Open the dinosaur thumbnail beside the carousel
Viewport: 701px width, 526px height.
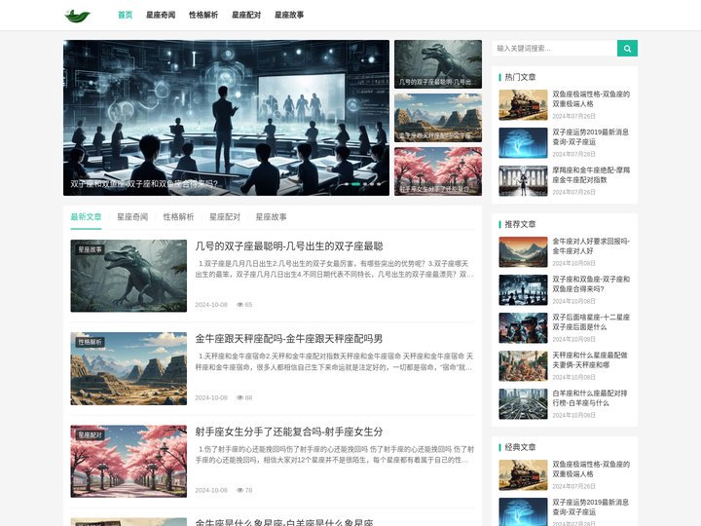(438, 64)
